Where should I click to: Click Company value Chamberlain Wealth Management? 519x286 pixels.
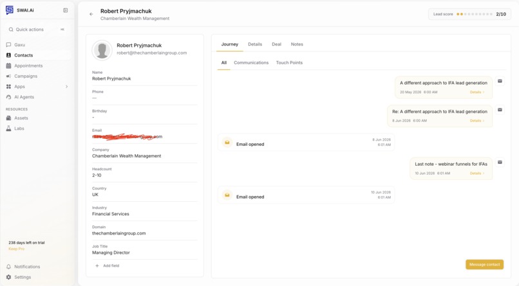(x=126, y=156)
